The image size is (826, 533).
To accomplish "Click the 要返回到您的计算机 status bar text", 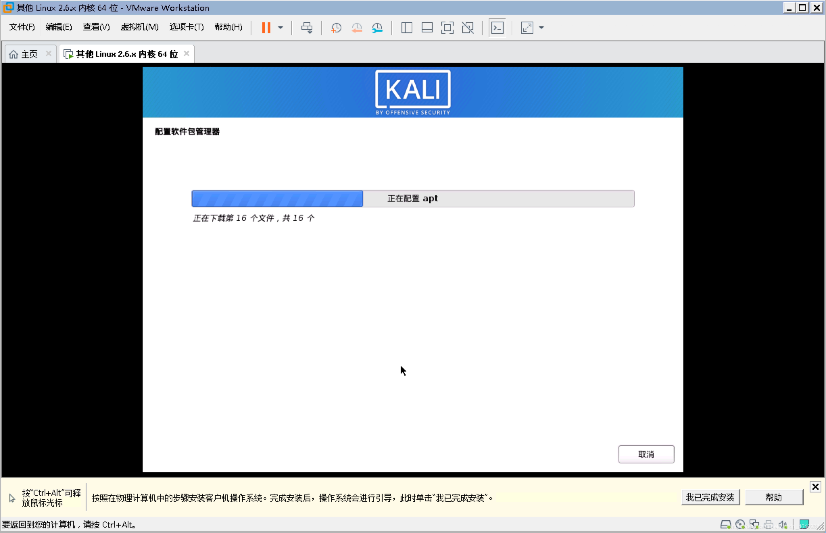I will 69,525.
